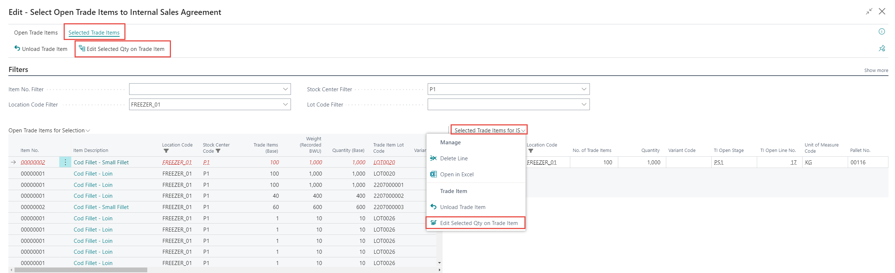Expand Item No. Filter dropdown

click(285, 89)
